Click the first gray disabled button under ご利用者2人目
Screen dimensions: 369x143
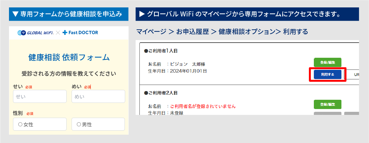327,113
